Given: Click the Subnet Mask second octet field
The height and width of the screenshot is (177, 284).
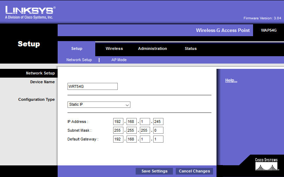Looking at the screenshot, I should tap(131, 130).
